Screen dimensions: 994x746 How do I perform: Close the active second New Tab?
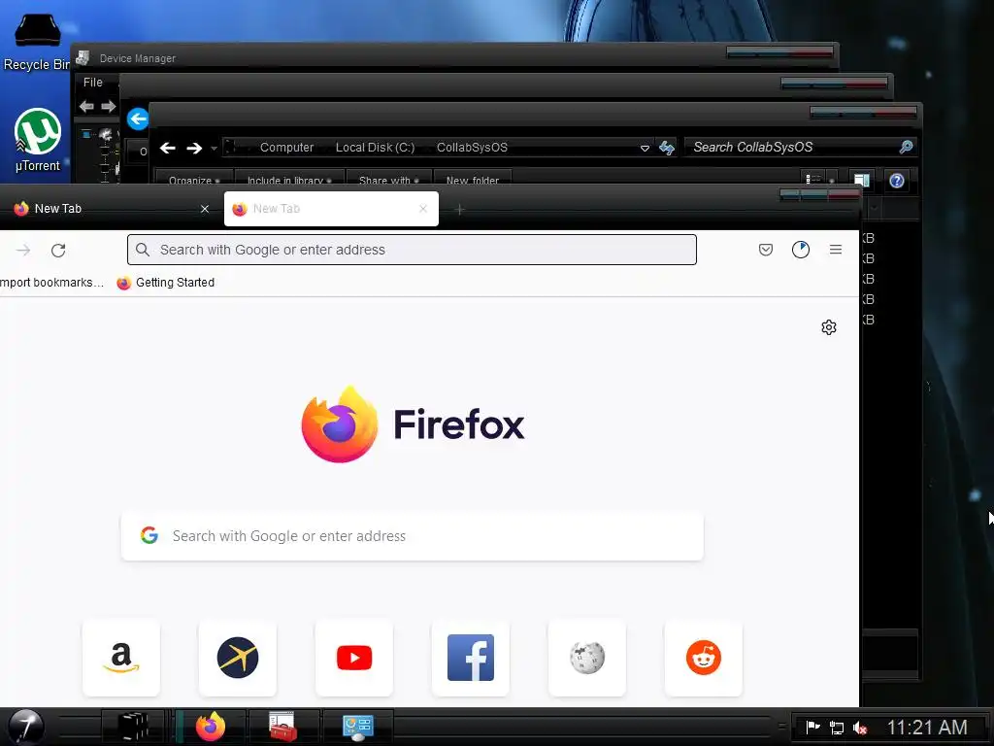tap(423, 209)
